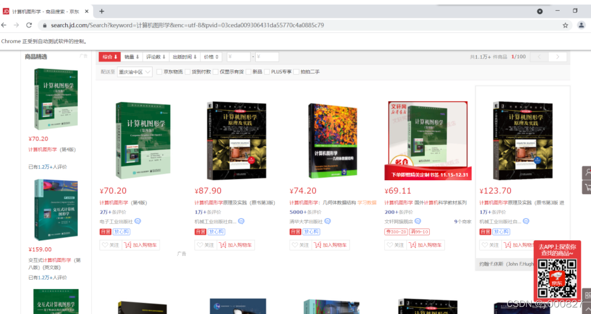
Task: Open 9个商家 sellers link
Action: [x=463, y=222]
